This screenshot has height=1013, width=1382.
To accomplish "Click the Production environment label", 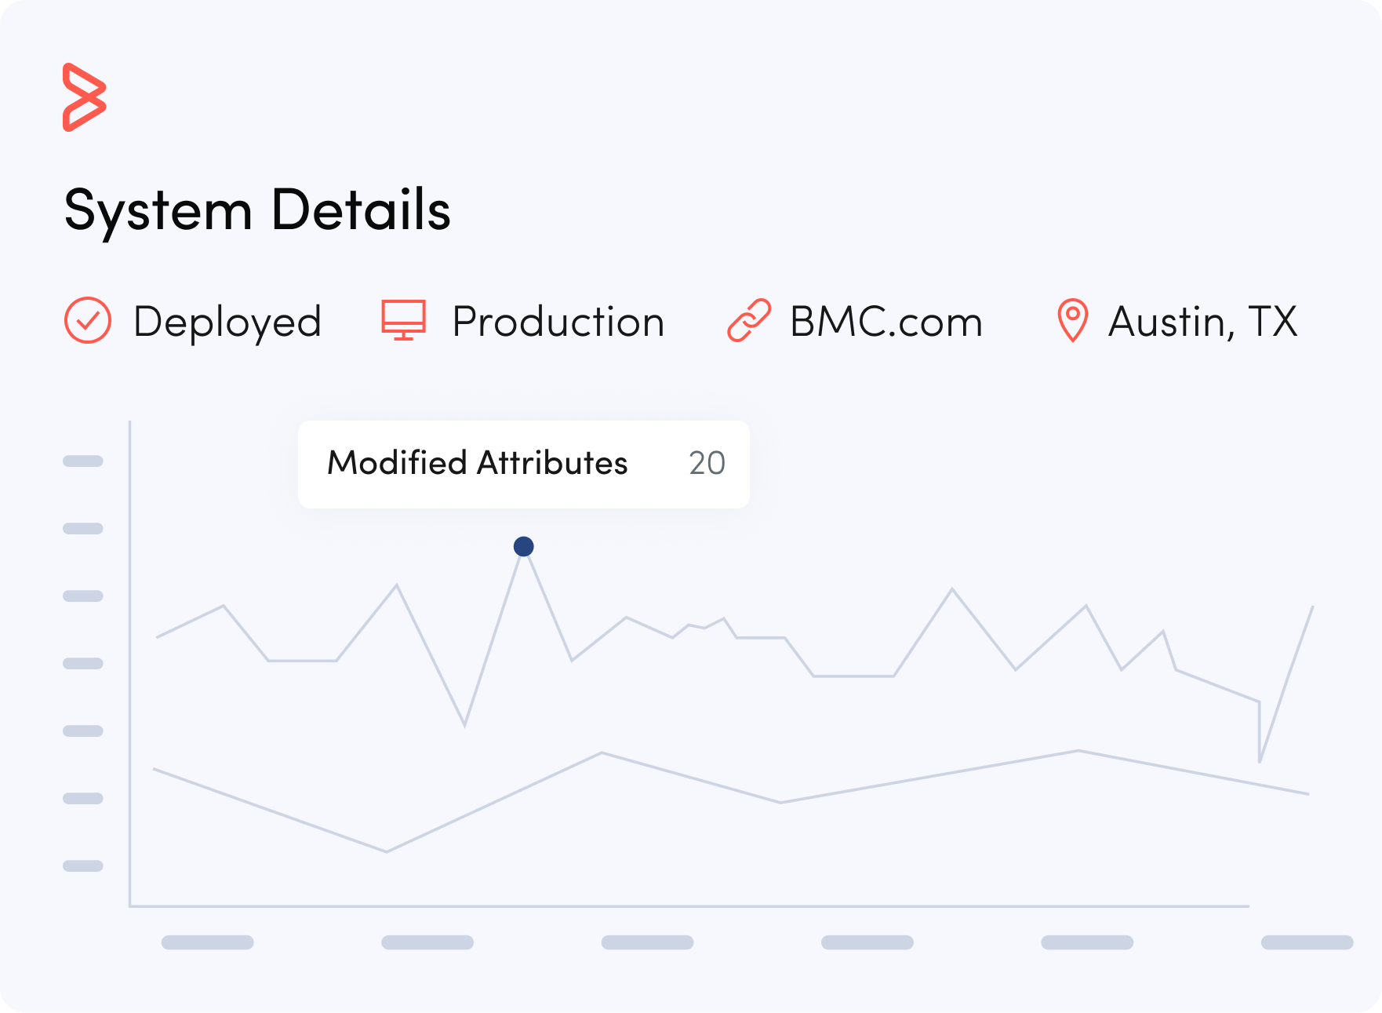I will point(558,322).
